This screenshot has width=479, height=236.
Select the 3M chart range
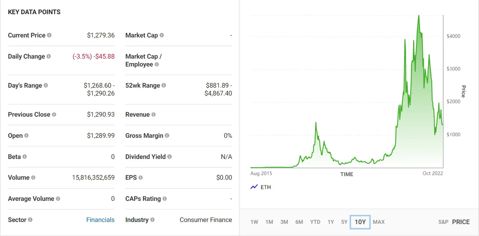click(284, 222)
